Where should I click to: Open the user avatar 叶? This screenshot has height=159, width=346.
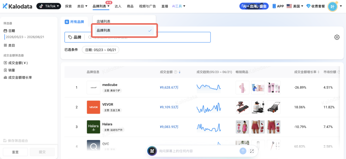(x=332, y=7)
